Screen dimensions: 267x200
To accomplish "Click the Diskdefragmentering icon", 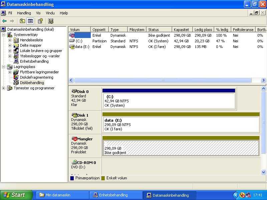I will pos(16,77).
